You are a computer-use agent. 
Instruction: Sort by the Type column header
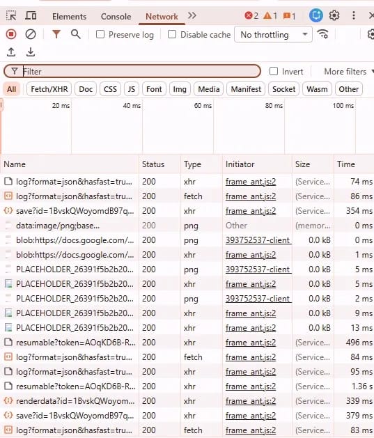(x=201, y=164)
